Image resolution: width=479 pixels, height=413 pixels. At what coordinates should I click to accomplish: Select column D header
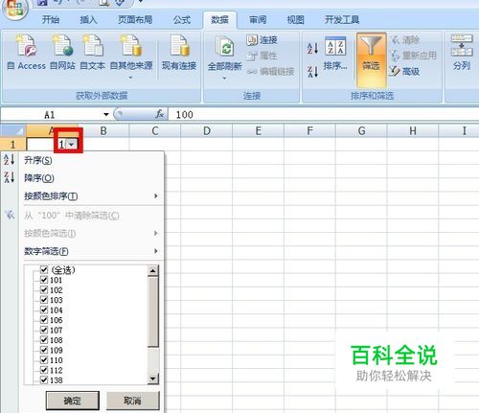coord(207,131)
